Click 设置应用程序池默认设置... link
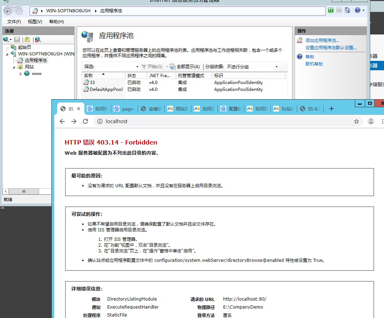This screenshot has width=384, height=318. 331,47
